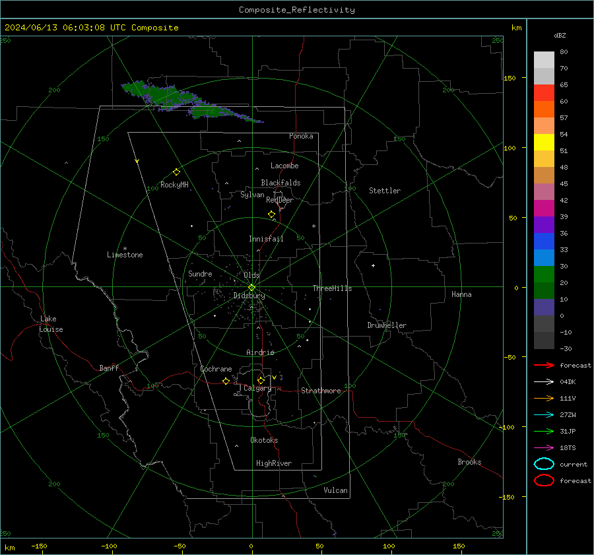Screen dimensions: 594x555
Task: Click the Sylvan label on the map
Action: click(252, 195)
